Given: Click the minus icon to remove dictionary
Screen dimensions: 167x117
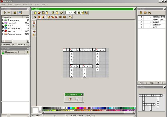Looking at the screenshot, I should 9,13.
